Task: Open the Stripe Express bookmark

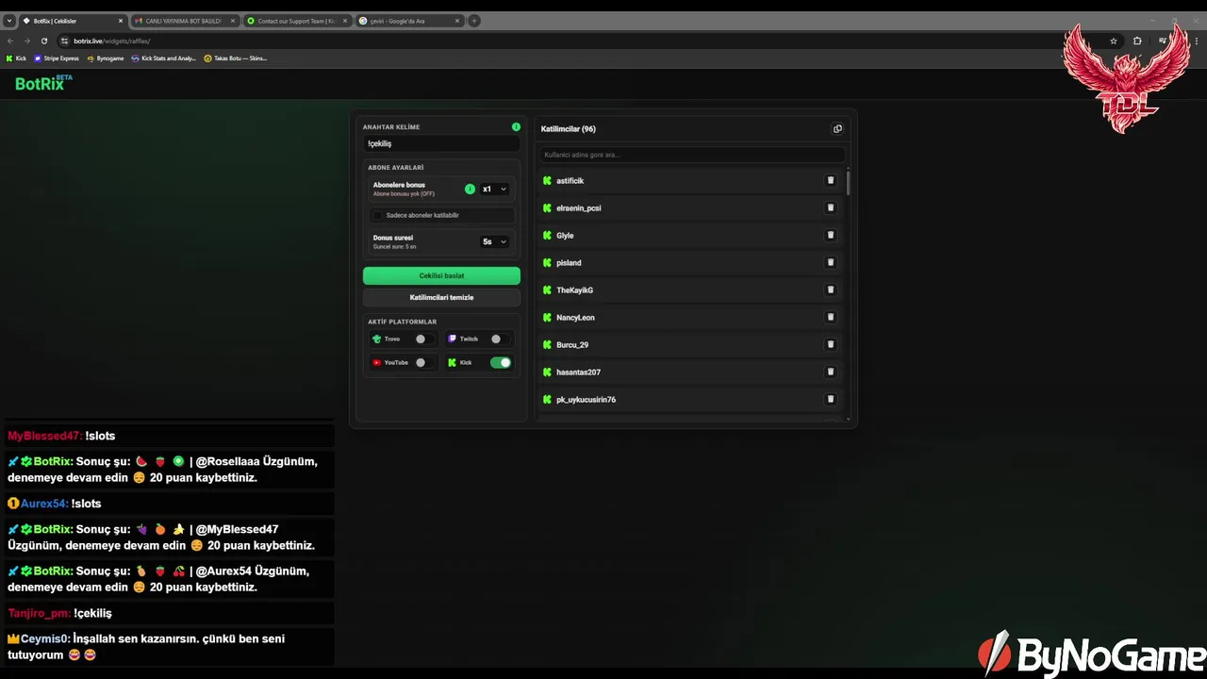Action: (x=57, y=58)
